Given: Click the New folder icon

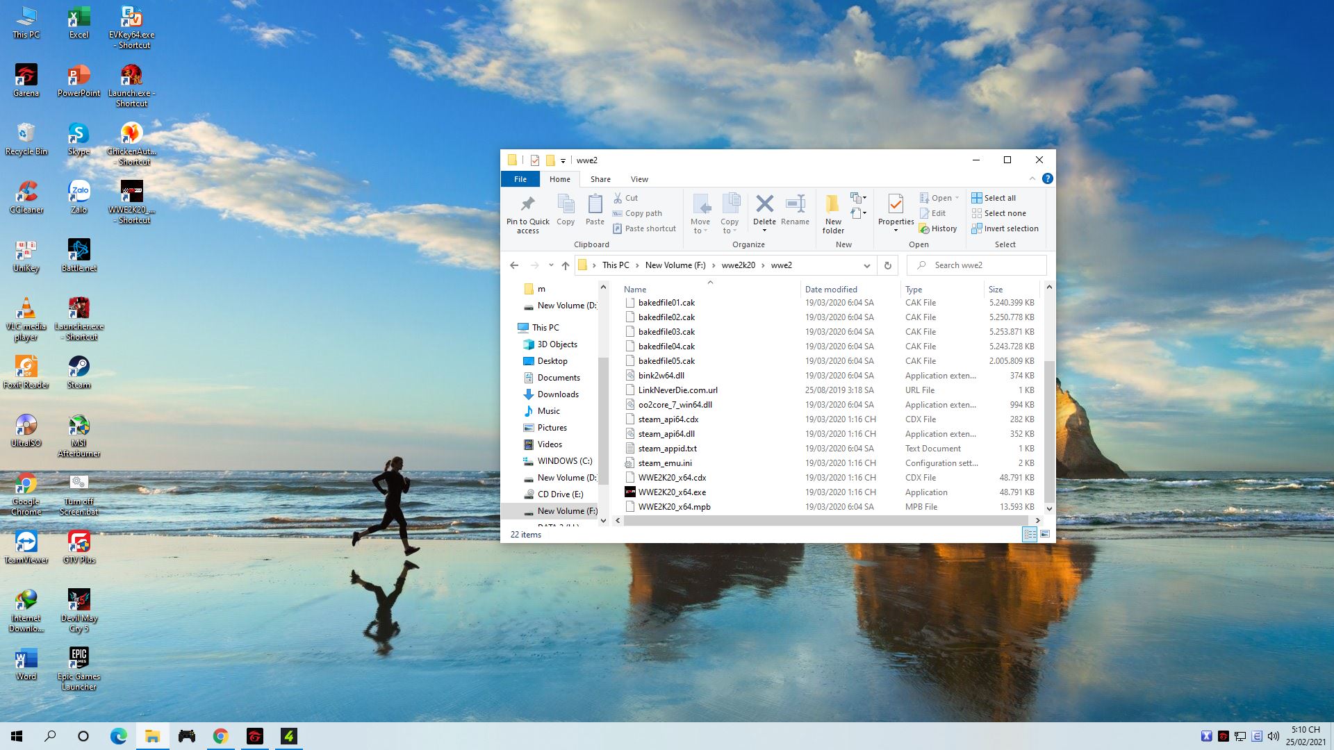Looking at the screenshot, I should tap(832, 204).
